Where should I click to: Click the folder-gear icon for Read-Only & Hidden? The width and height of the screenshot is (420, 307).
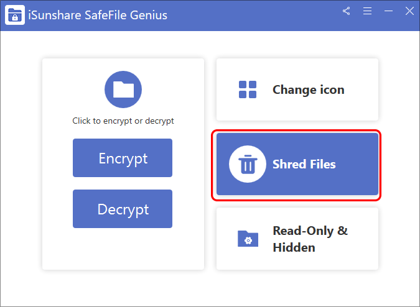pos(248,239)
